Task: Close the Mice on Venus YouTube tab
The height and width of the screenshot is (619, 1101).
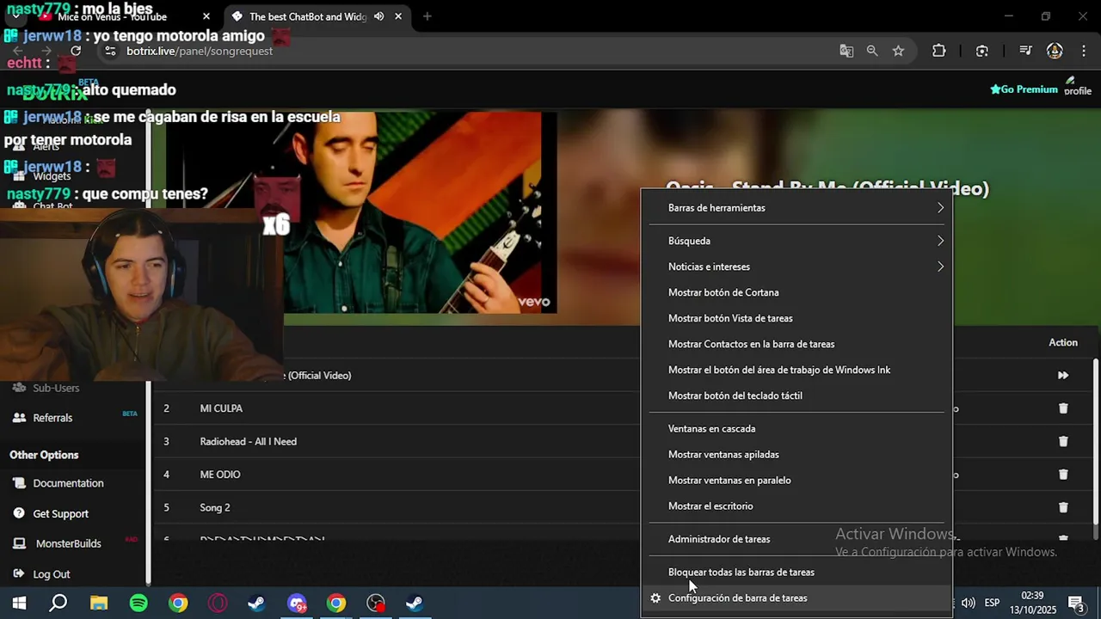Action: pos(206,16)
